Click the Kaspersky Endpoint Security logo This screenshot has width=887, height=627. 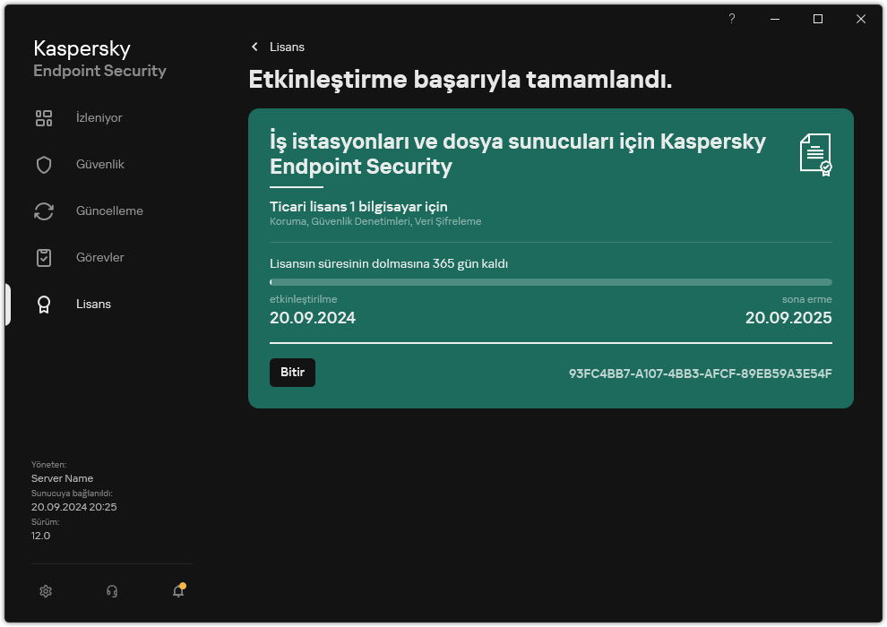[99, 57]
